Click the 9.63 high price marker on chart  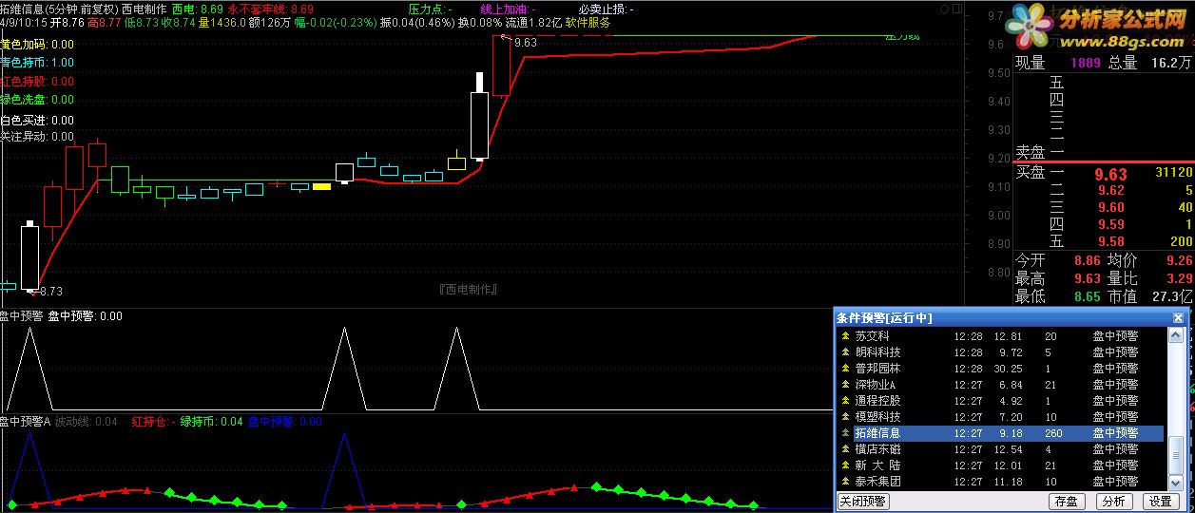[525, 42]
